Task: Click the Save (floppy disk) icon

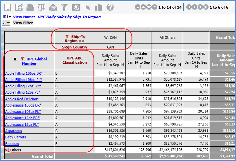Action: (x=7, y=7)
